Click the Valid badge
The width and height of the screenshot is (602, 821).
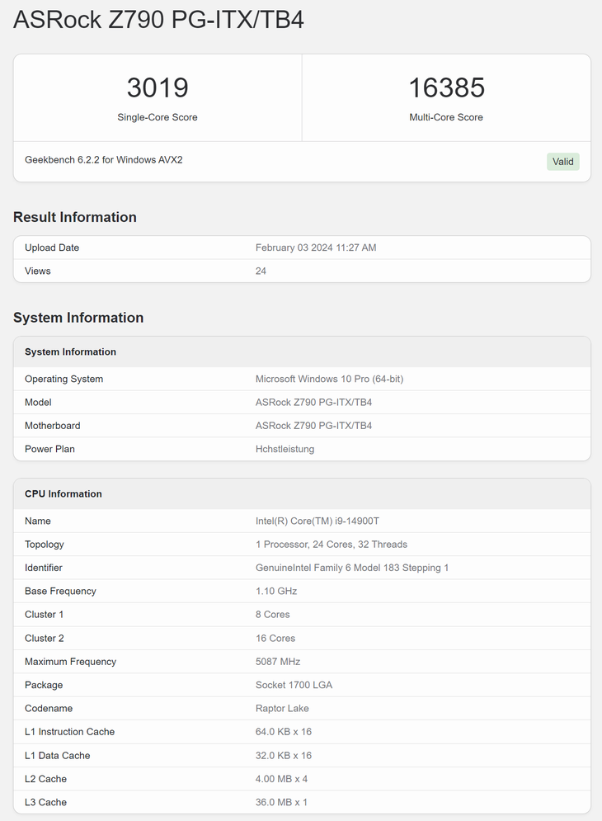click(562, 162)
